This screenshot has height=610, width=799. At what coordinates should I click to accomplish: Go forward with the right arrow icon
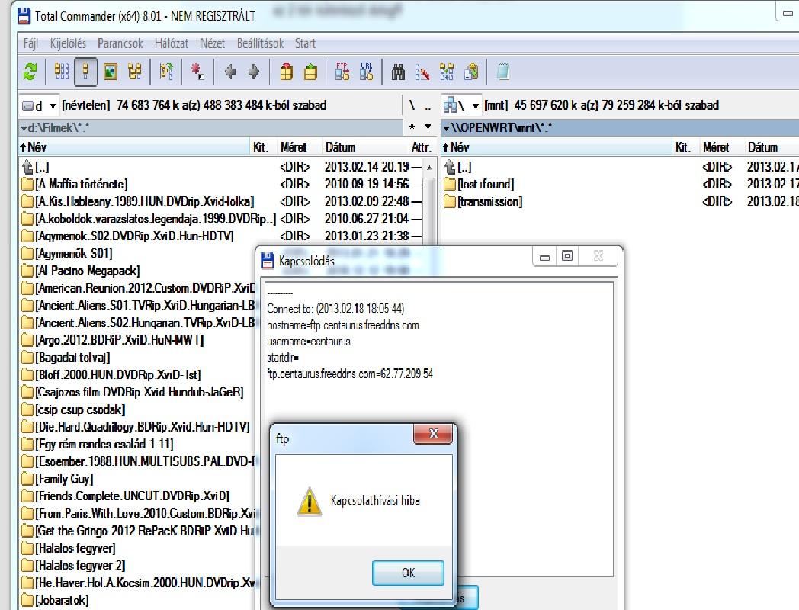pyautogui.click(x=254, y=72)
